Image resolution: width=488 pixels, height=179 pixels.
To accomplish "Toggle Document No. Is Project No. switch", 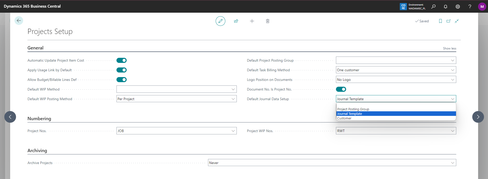I will coord(341,89).
